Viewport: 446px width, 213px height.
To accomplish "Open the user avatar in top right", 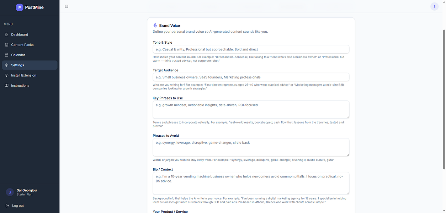I will point(434,6).
